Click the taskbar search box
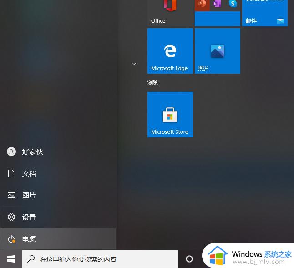Screen dimensions: 294x268 100,259
